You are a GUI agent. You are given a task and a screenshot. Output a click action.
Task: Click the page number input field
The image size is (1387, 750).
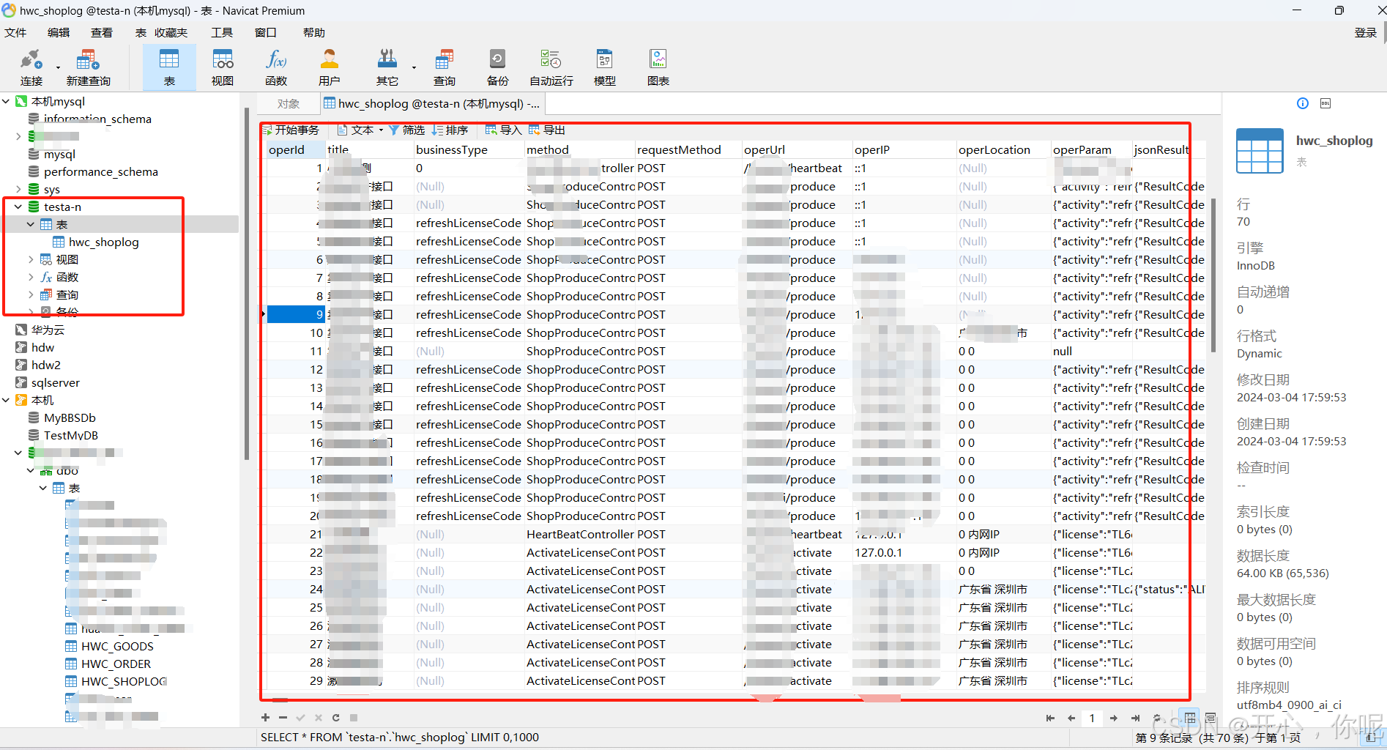tap(1092, 719)
